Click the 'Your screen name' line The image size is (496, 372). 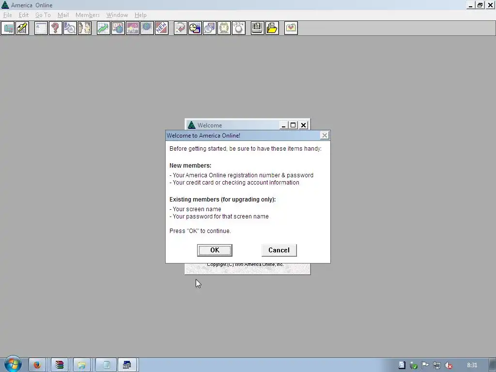coord(196,209)
